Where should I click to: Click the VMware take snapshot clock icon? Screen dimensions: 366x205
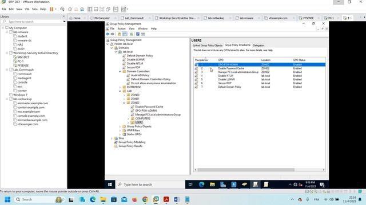pos(70,9)
